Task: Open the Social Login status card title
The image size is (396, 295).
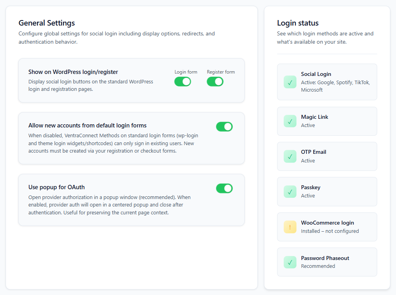Action: pos(316,74)
